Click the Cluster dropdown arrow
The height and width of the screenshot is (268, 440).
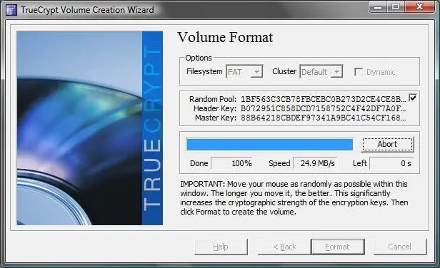(336, 72)
